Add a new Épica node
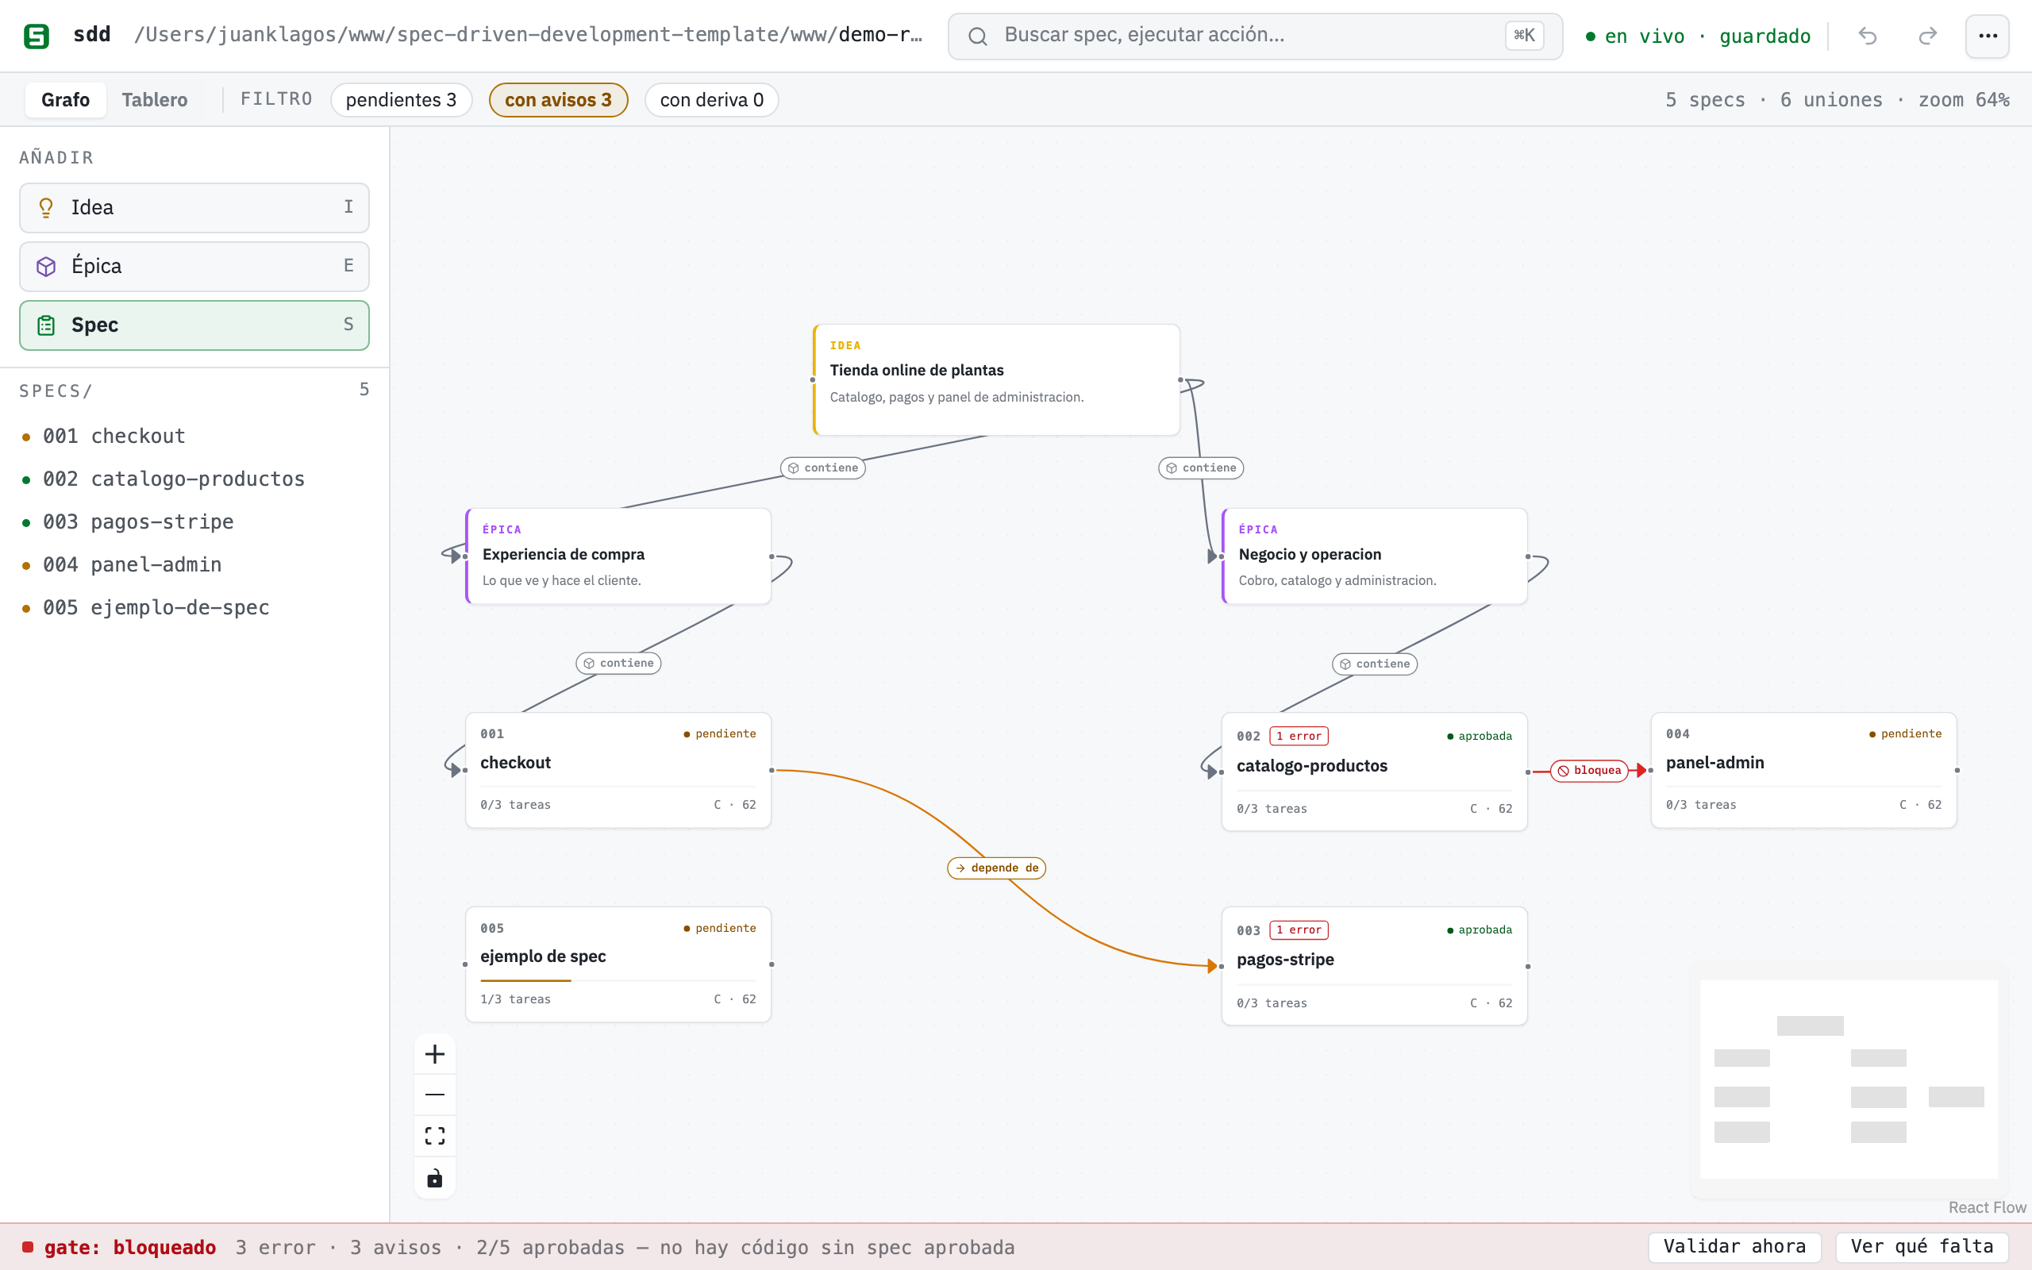 (x=194, y=266)
